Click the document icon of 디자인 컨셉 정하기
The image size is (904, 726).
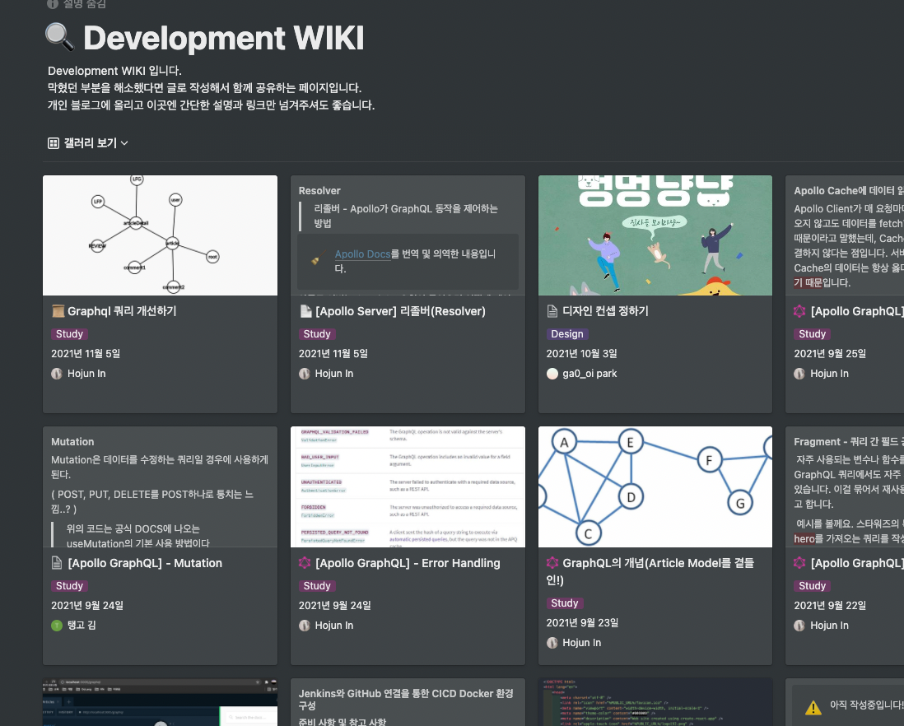(x=552, y=311)
